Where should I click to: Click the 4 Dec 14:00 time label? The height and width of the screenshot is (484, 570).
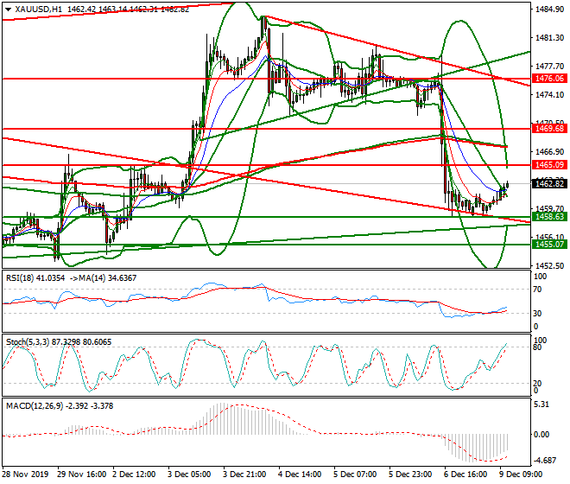pyautogui.click(x=300, y=474)
